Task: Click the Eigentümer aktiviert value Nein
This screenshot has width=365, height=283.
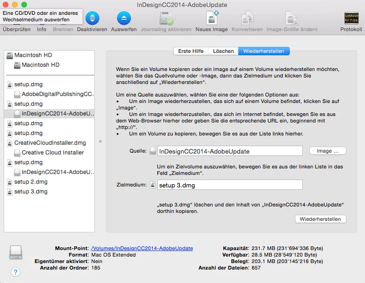Action: pos(97,261)
